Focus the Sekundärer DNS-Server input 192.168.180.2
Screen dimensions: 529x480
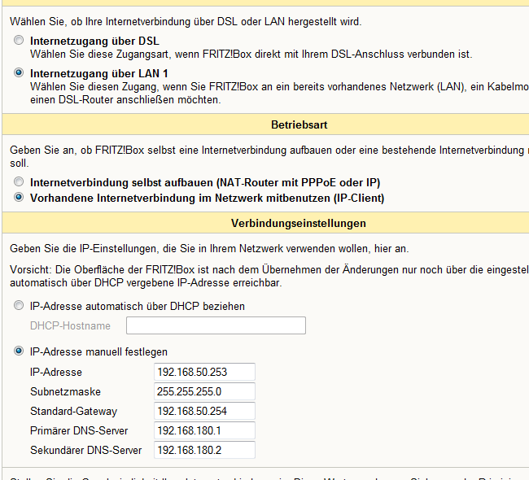(x=204, y=450)
